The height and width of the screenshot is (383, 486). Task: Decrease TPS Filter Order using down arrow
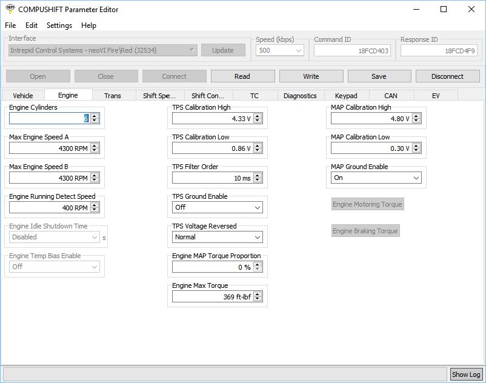(258, 180)
